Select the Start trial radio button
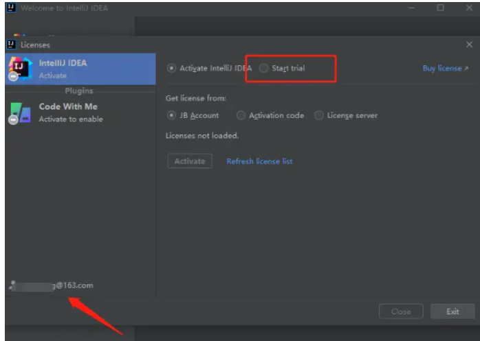480x341 pixels. [263, 68]
